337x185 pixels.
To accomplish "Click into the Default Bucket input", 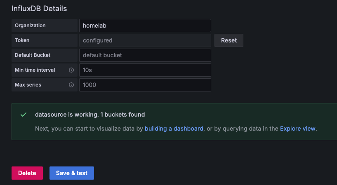I will (x=145, y=55).
